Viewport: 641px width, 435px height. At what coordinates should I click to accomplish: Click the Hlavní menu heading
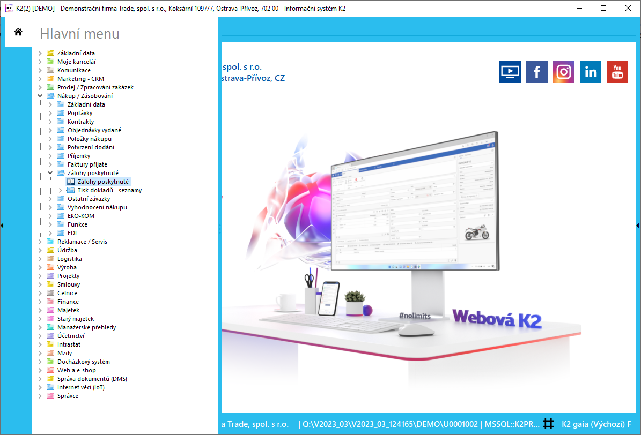(x=80, y=34)
